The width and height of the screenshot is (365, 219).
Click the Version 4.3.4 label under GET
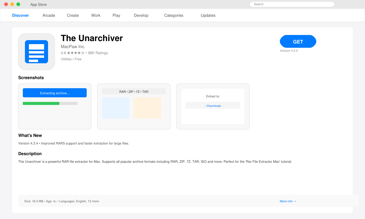tap(289, 51)
